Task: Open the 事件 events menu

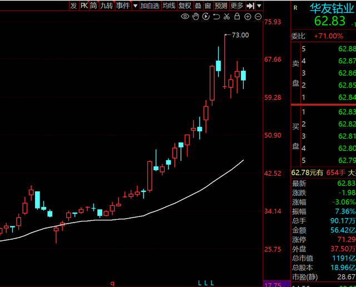Action: point(123,6)
